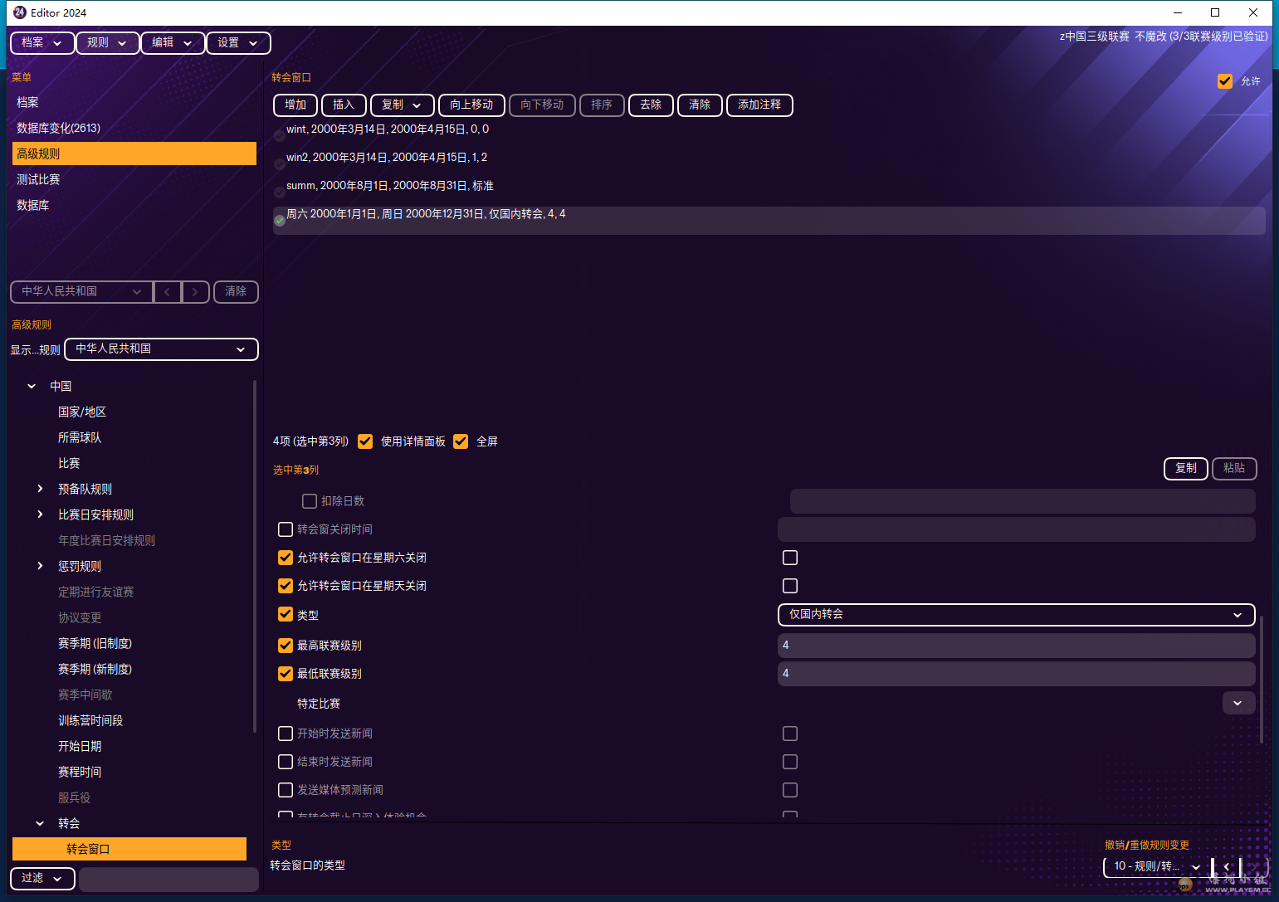Screen dimensions: 1279x902
Task: Click the next arrow beside the nation selector
Action: pyautogui.click(x=195, y=292)
